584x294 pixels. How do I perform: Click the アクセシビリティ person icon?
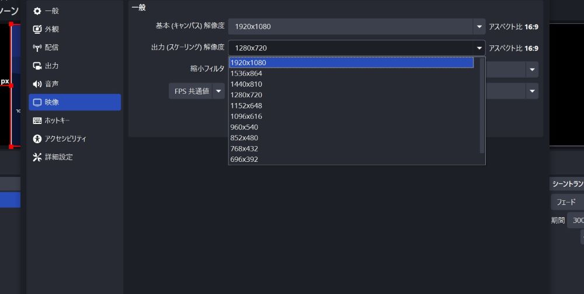tap(37, 139)
